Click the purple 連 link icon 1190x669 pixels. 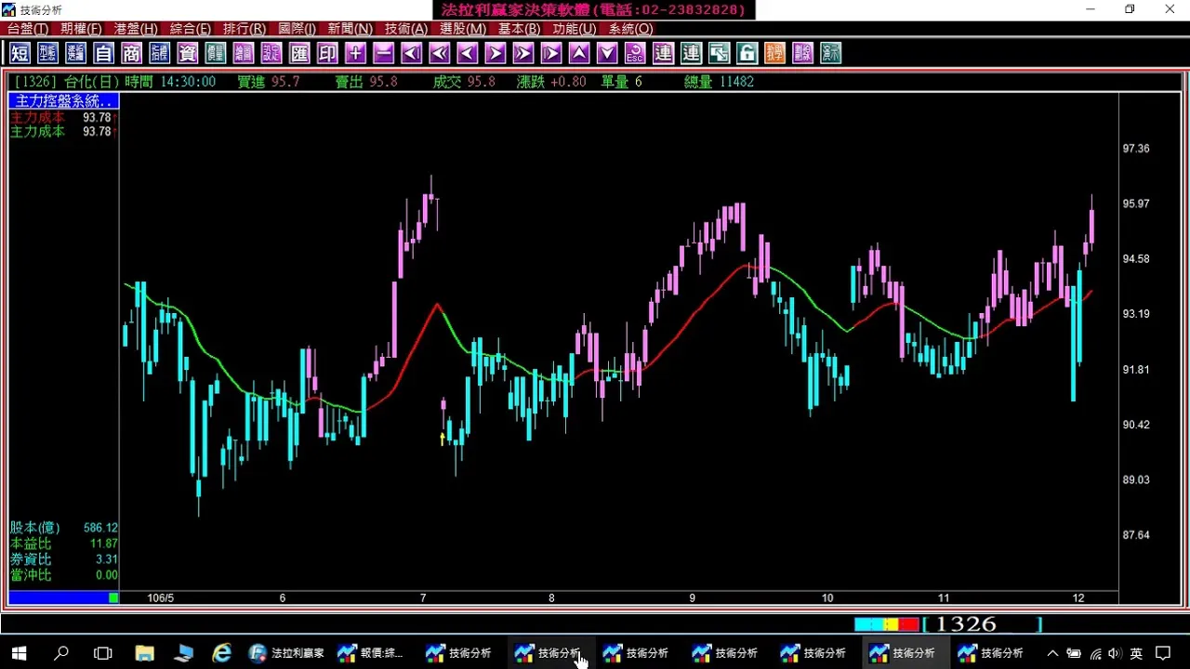point(662,53)
